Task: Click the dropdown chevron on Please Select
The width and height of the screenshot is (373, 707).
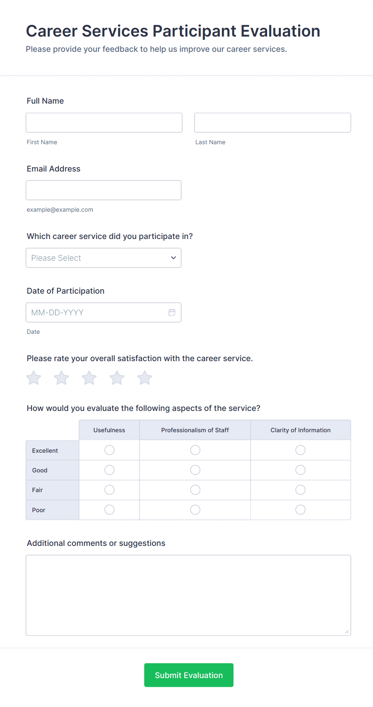Action: click(x=173, y=257)
